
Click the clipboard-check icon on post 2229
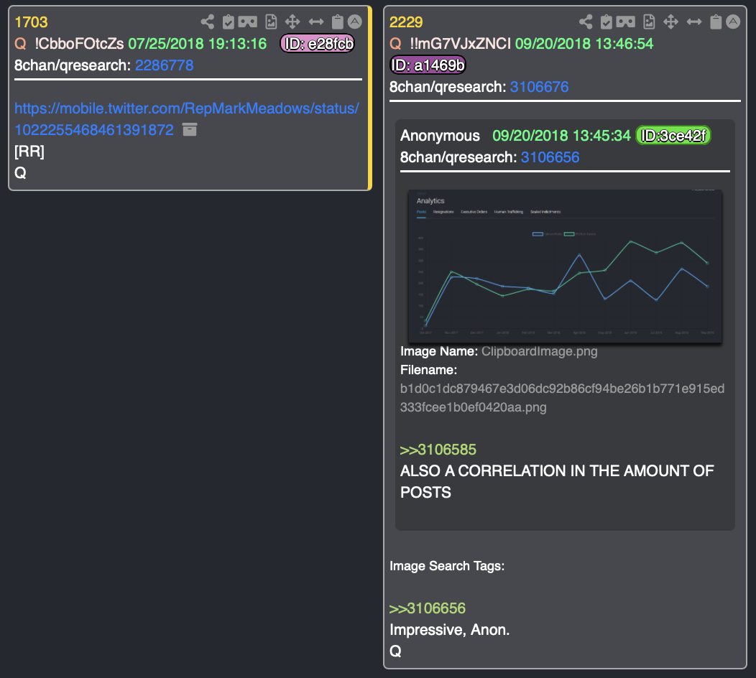[x=607, y=22]
